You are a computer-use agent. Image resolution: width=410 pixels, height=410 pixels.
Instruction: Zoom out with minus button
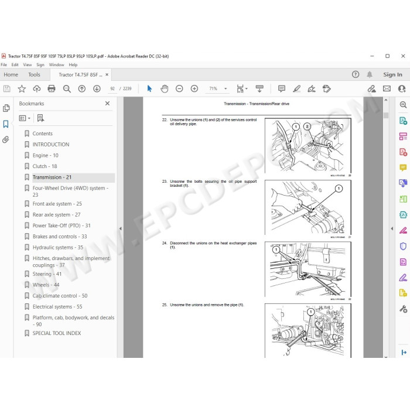click(179, 89)
